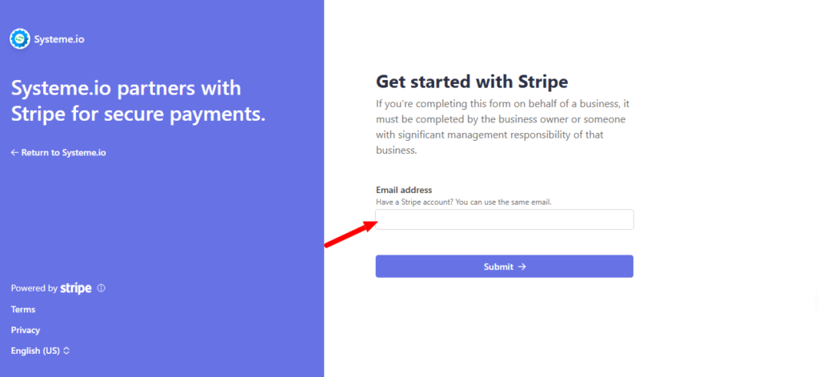Click the Stripe wordmark logo

click(x=76, y=288)
